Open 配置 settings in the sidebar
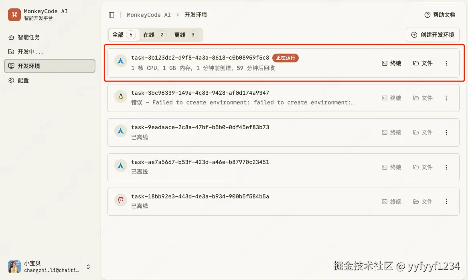This screenshot has height=280, width=468. click(x=50, y=80)
